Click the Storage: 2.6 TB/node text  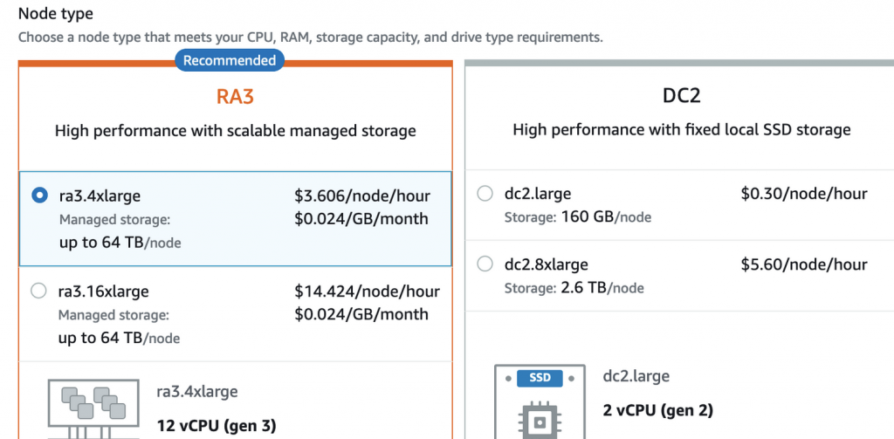pyautogui.click(x=574, y=287)
